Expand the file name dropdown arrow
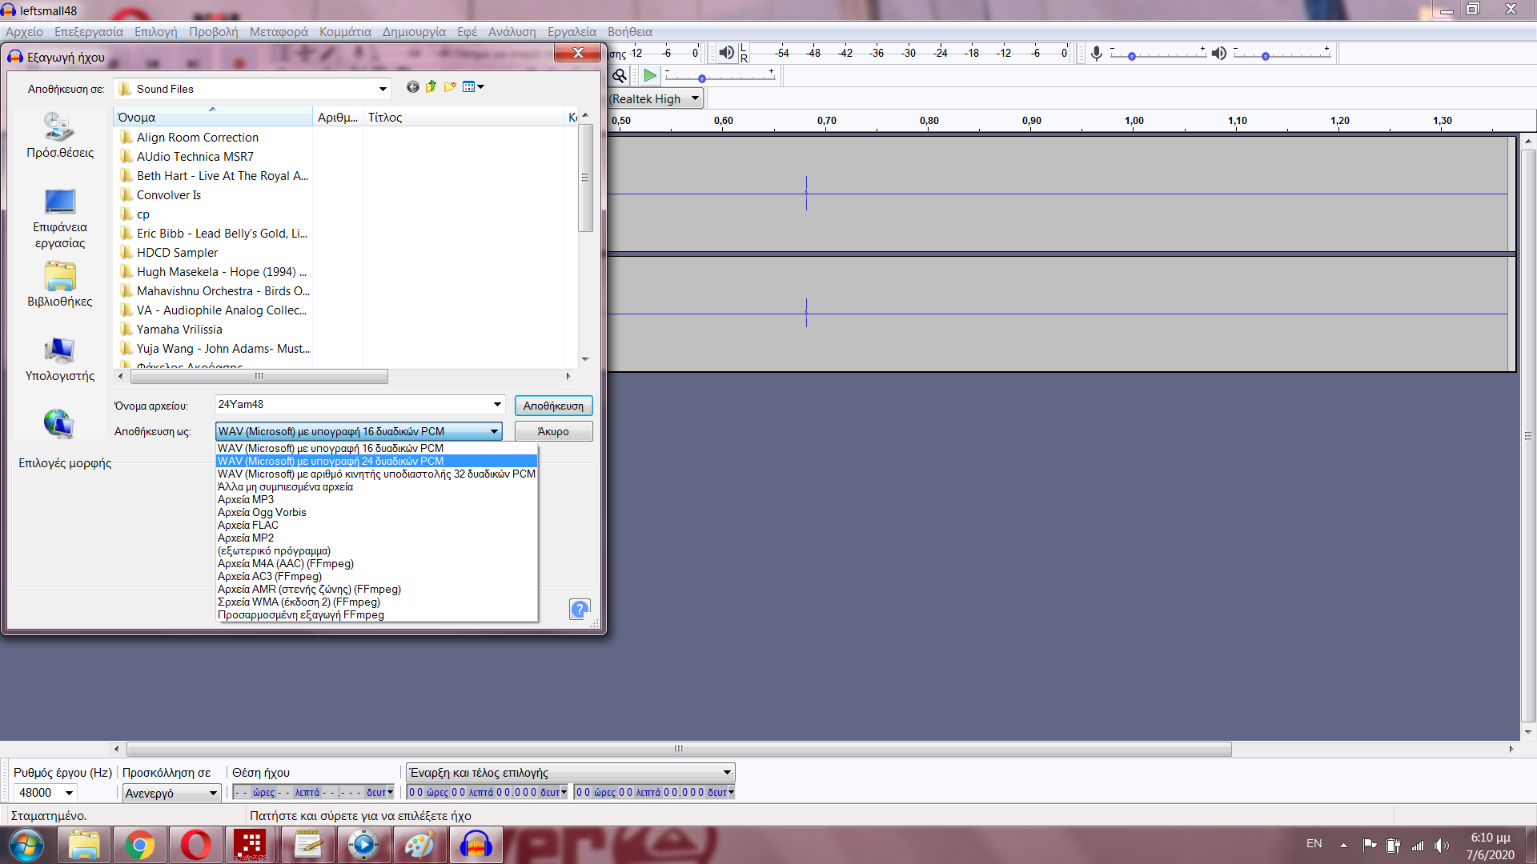 [x=497, y=404]
